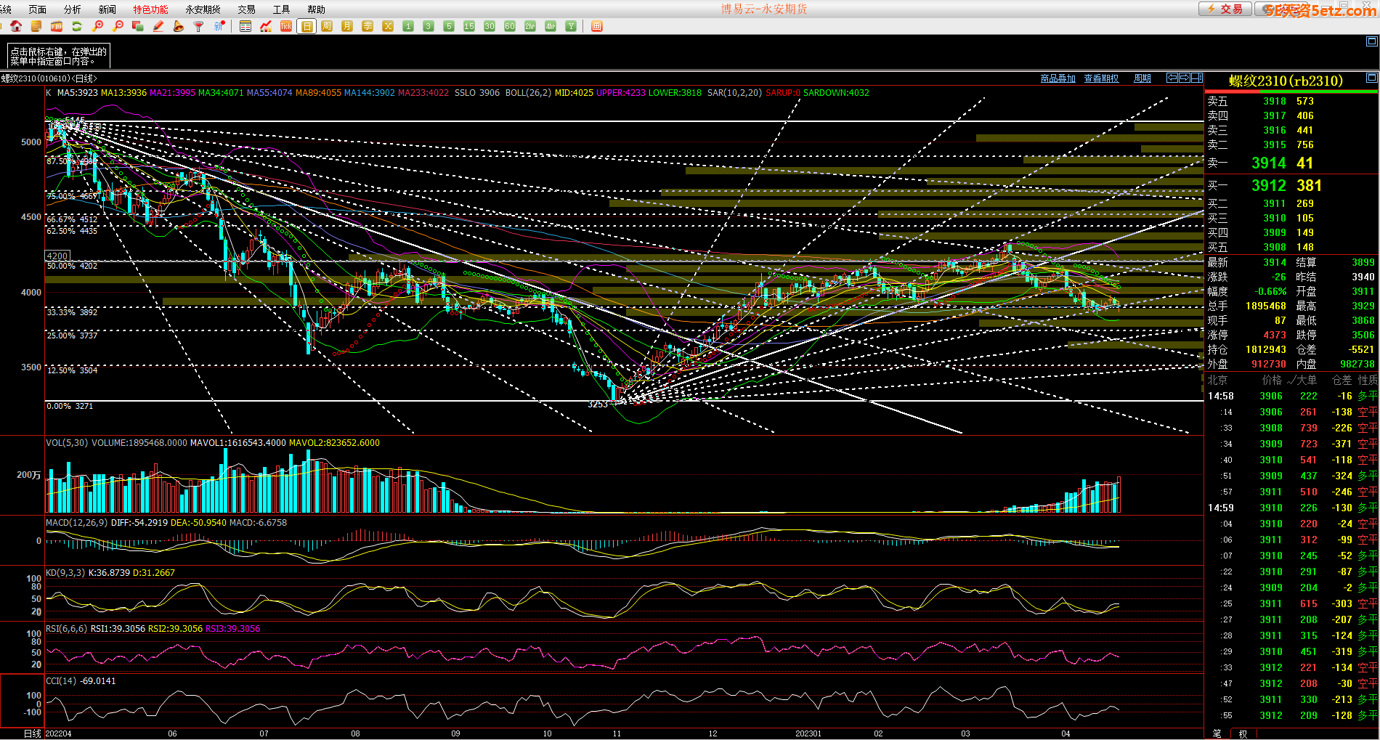
Task: Open the 工具 menu
Action: [282, 9]
